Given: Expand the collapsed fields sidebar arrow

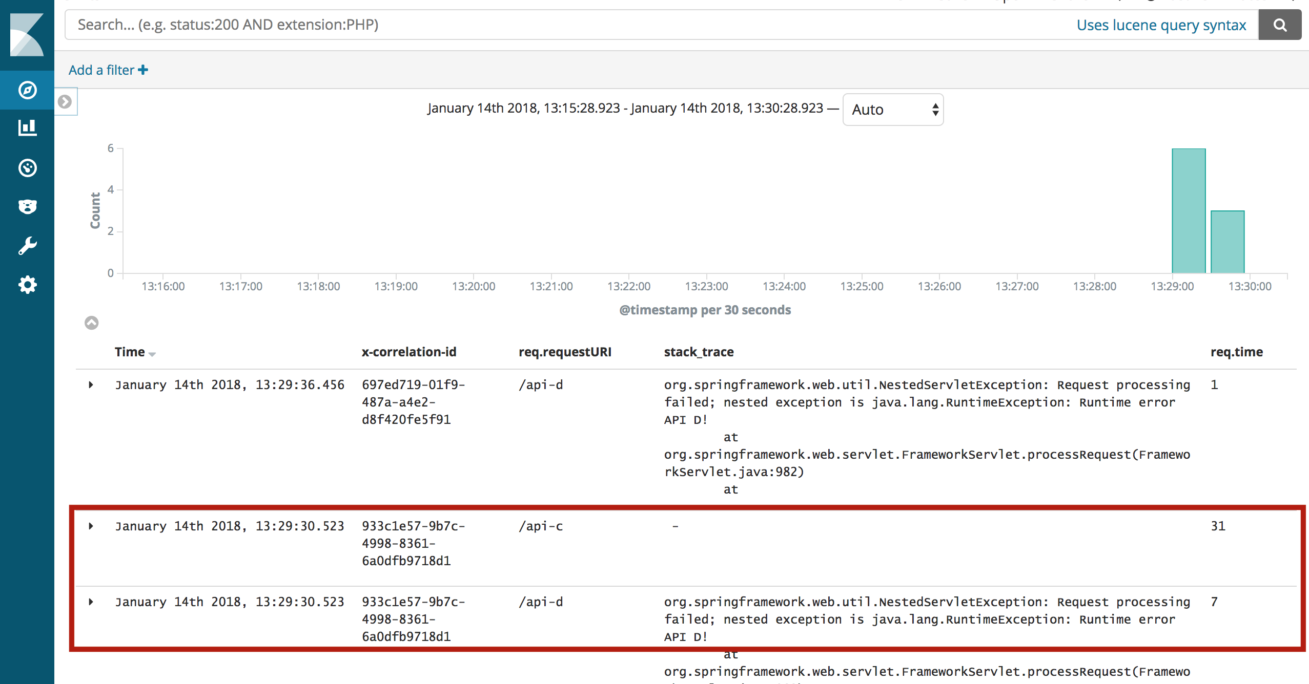Looking at the screenshot, I should coord(65,102).
